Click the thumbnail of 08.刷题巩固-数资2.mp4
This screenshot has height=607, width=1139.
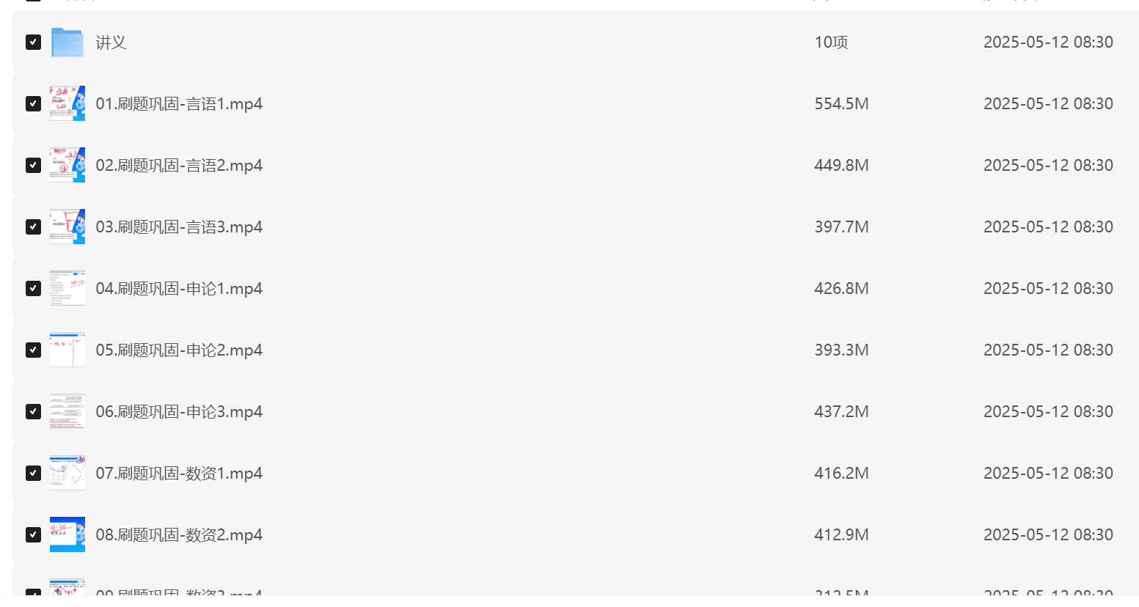click(67, 534)
